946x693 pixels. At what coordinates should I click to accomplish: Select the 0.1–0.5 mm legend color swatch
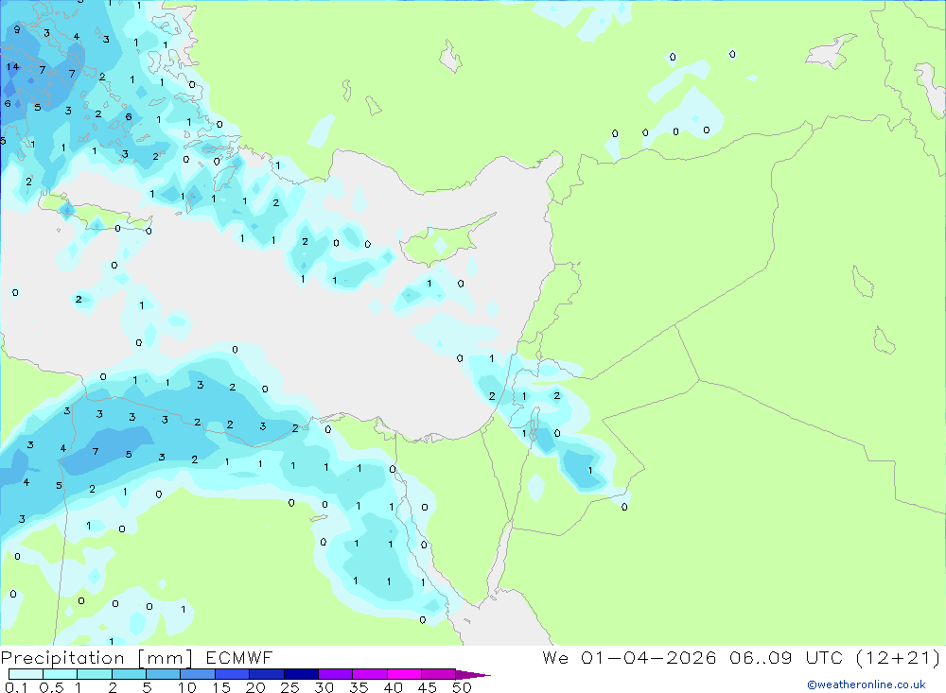click(x=26, y=674)
